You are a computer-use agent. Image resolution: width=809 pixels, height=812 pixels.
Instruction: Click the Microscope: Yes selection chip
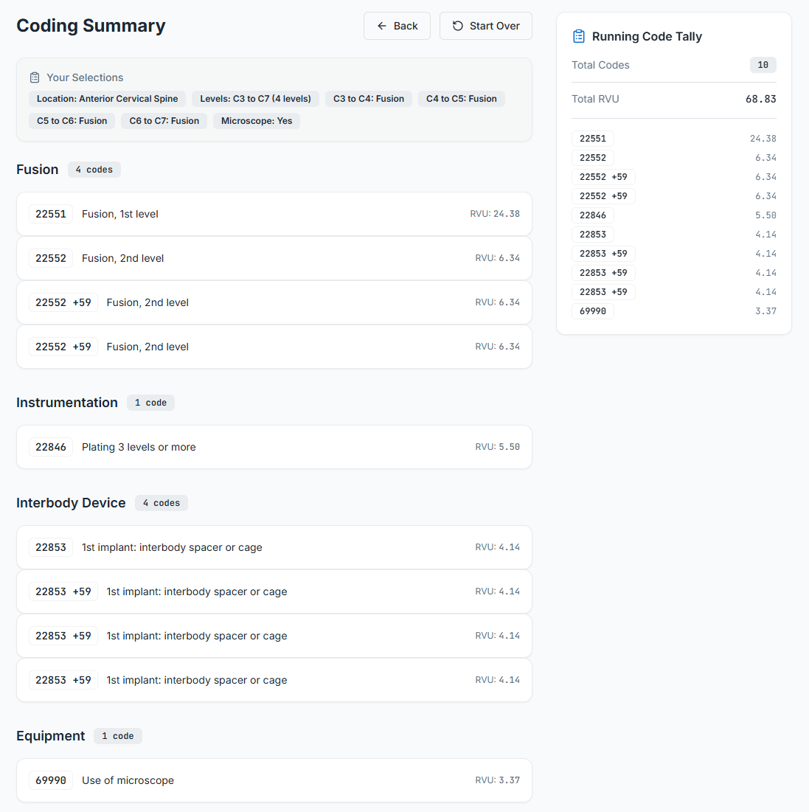coord(256,121)
